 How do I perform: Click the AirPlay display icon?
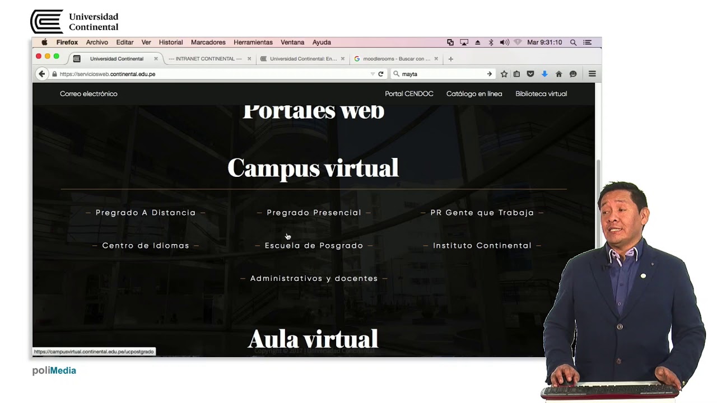coord(464,43)
